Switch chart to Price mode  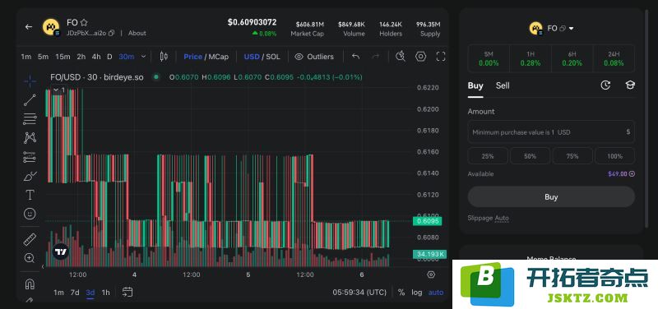(x=192, y=57)
